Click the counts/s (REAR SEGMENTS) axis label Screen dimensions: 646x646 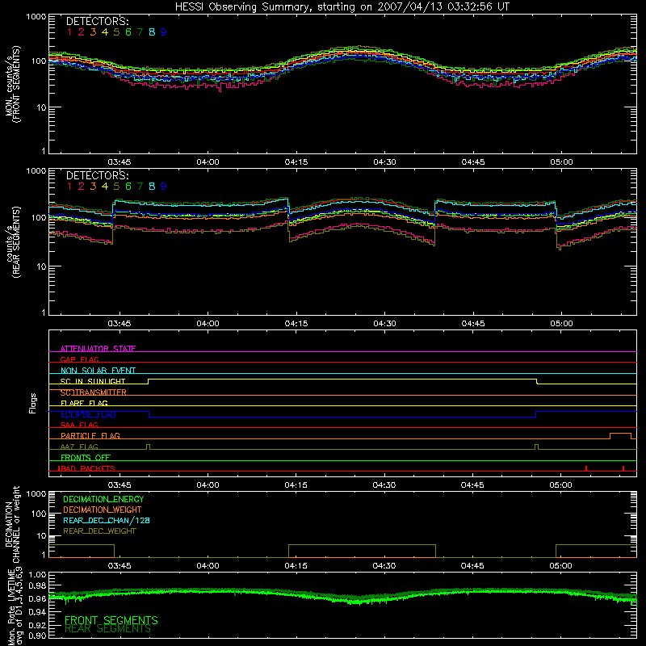[13, 242]
